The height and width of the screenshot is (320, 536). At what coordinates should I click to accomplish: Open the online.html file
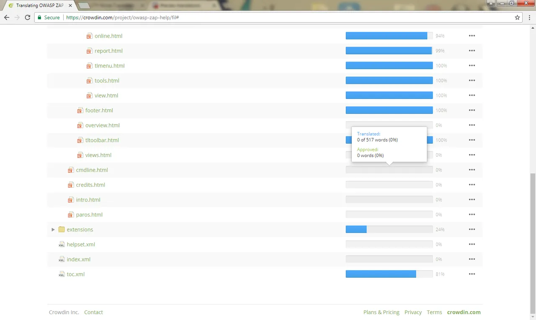pyautogui.click(x=108, y=36)
